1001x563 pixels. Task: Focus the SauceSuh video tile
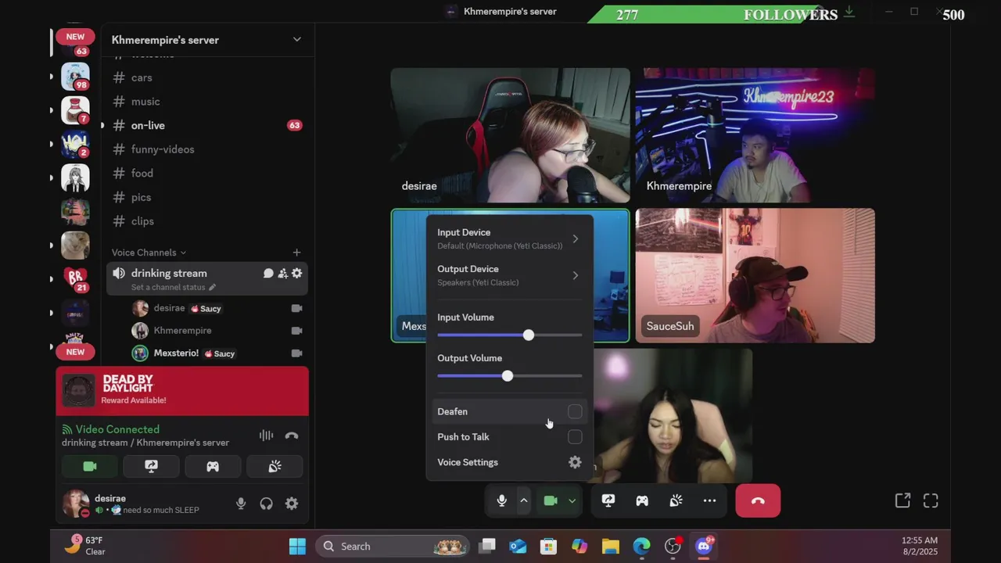(755, 275)
